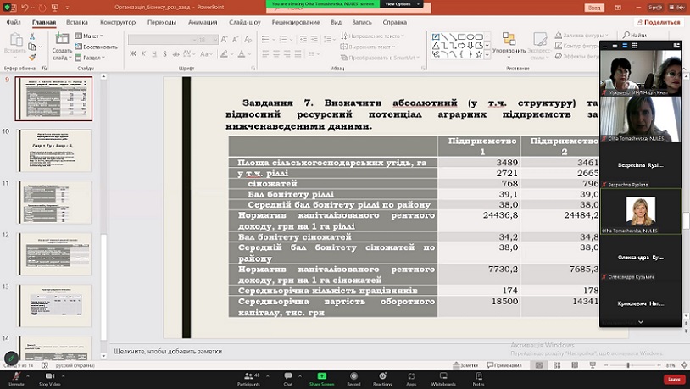Click the Cut scissors icon

pyautogui.click(x=32, y=36)
